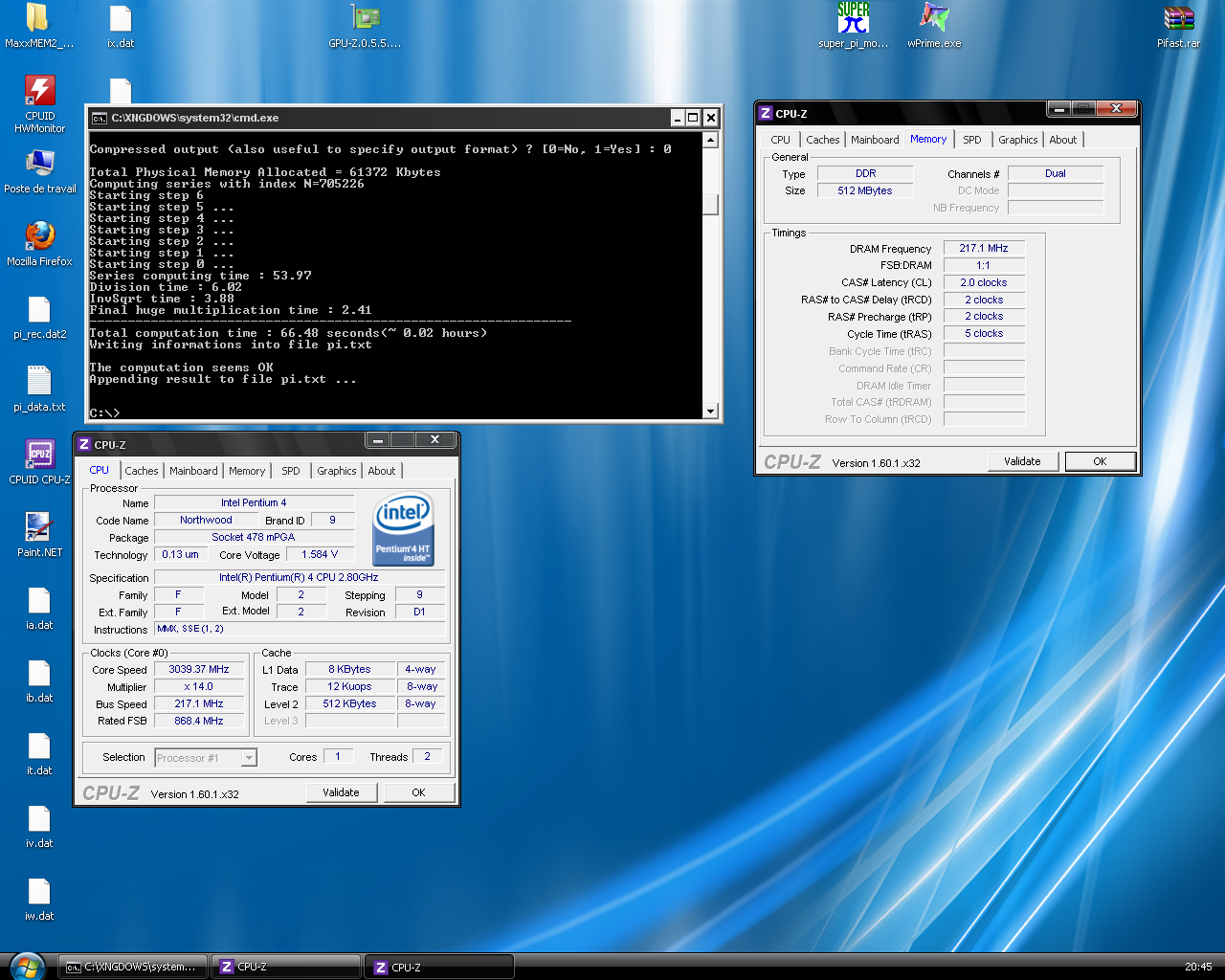Image resolution: width=1225 pixels, height=980 pixels.
Task: Switch to CPU tab in Memory CPU-Z window
Action: point(781,140)
